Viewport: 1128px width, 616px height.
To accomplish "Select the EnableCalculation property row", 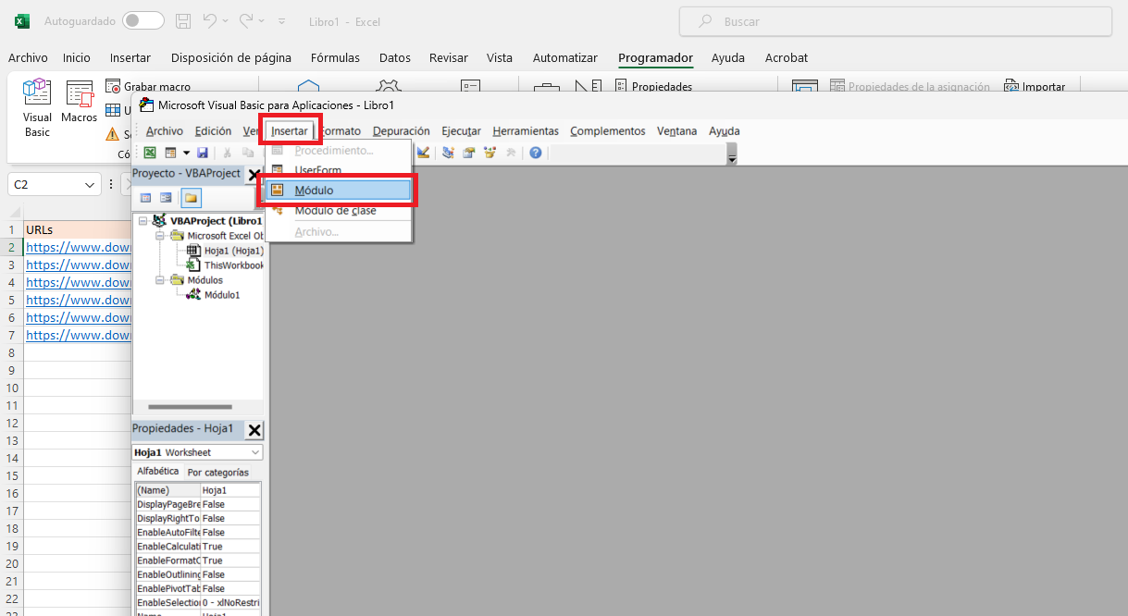I will pos(198,547).
